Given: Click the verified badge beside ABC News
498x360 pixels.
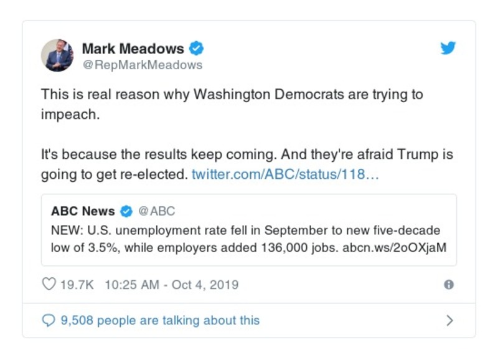Looking at the screenshot, I should point(126,211).
